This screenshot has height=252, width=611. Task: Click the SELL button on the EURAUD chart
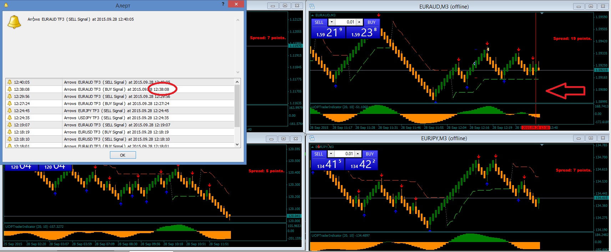(x=319, y=22)
